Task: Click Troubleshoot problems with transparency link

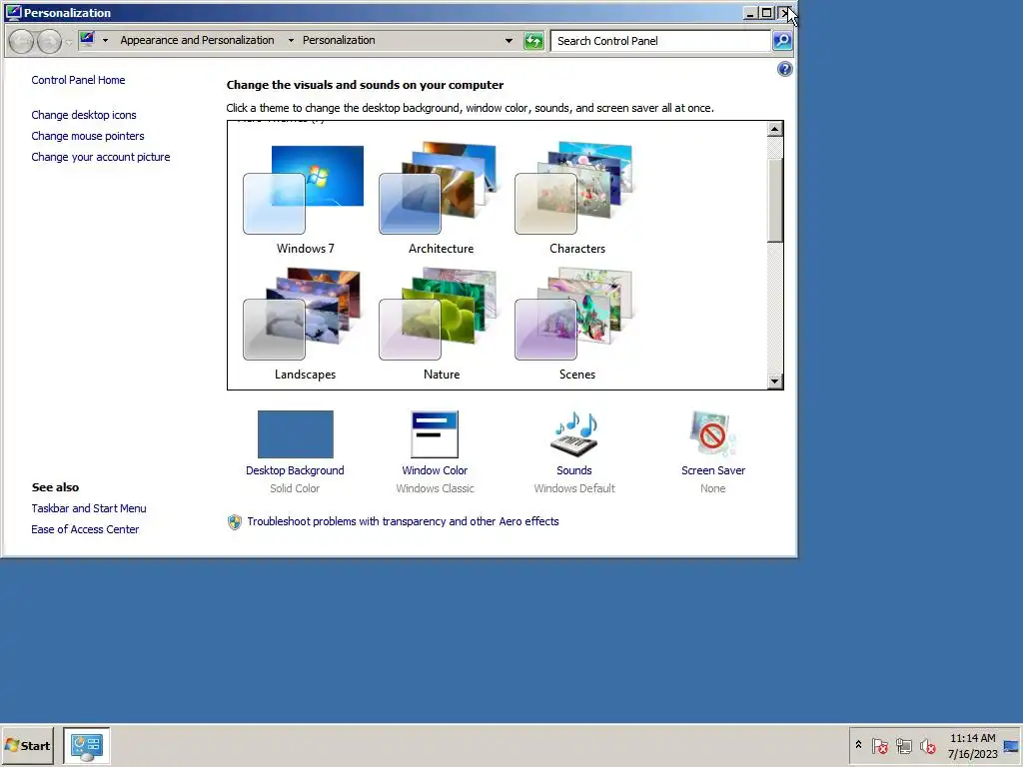Action: pos(403,521)
